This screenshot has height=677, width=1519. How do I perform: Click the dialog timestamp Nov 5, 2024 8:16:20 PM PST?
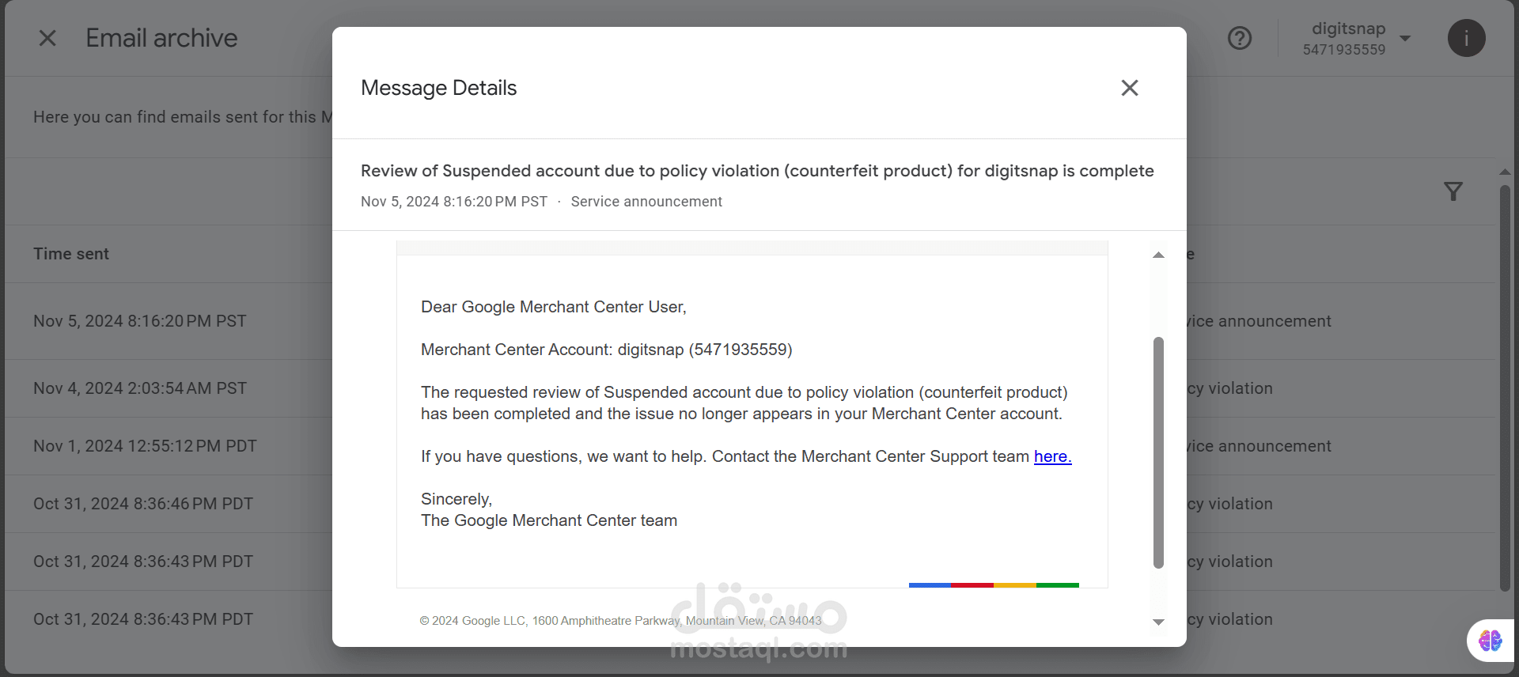point(454,202)
